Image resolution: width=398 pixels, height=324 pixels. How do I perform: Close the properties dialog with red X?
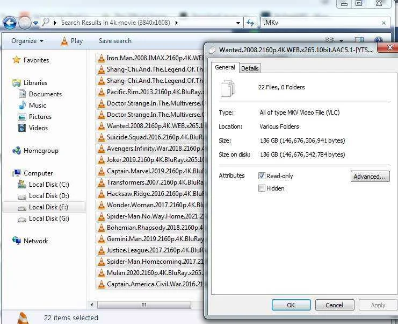388,47
